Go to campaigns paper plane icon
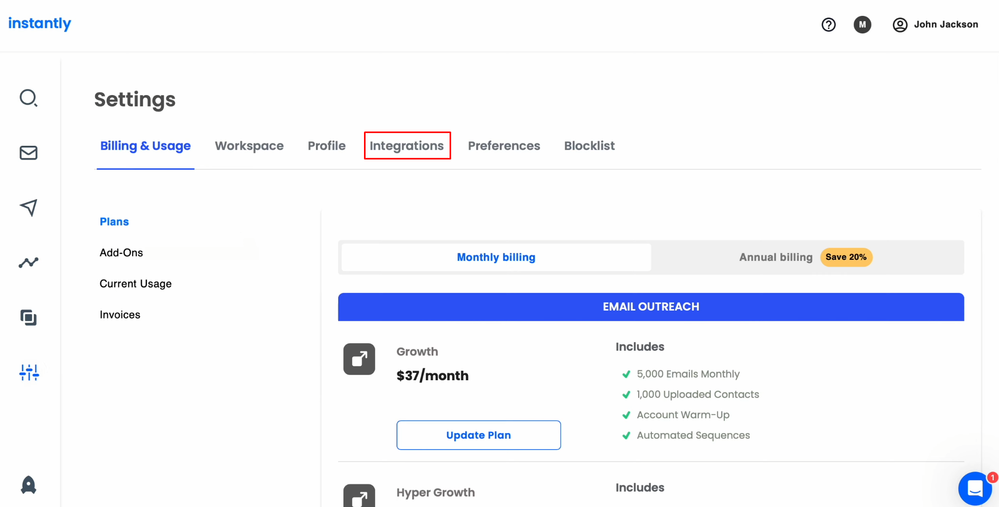The image size is (999, 507). coord(29,208)
